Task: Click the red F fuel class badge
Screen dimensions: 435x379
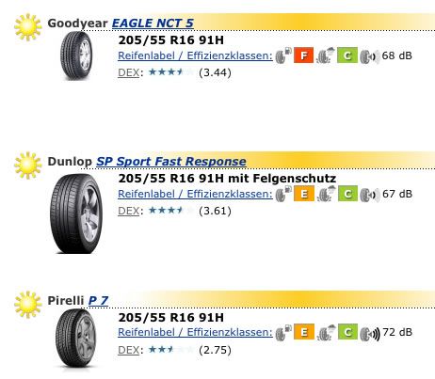Action: (x=303, y=55)
